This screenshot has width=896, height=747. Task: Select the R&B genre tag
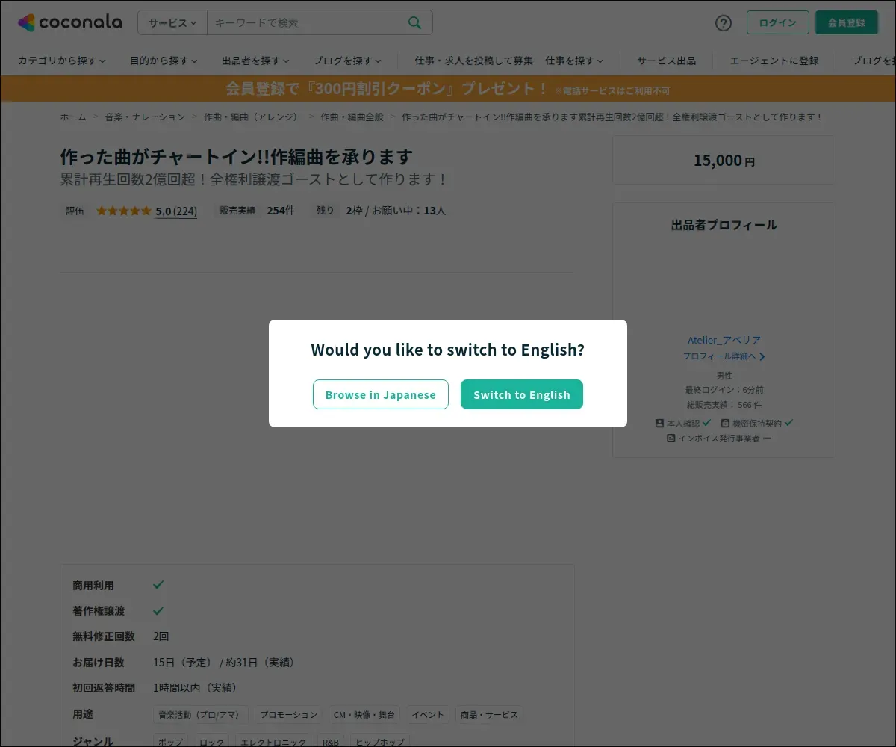(330, 741)
